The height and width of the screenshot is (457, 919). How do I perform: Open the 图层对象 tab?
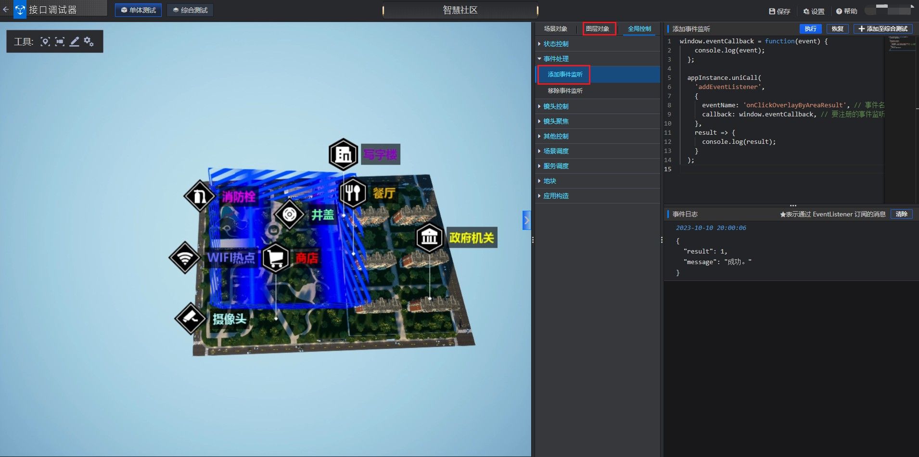[x=598, y=29]
